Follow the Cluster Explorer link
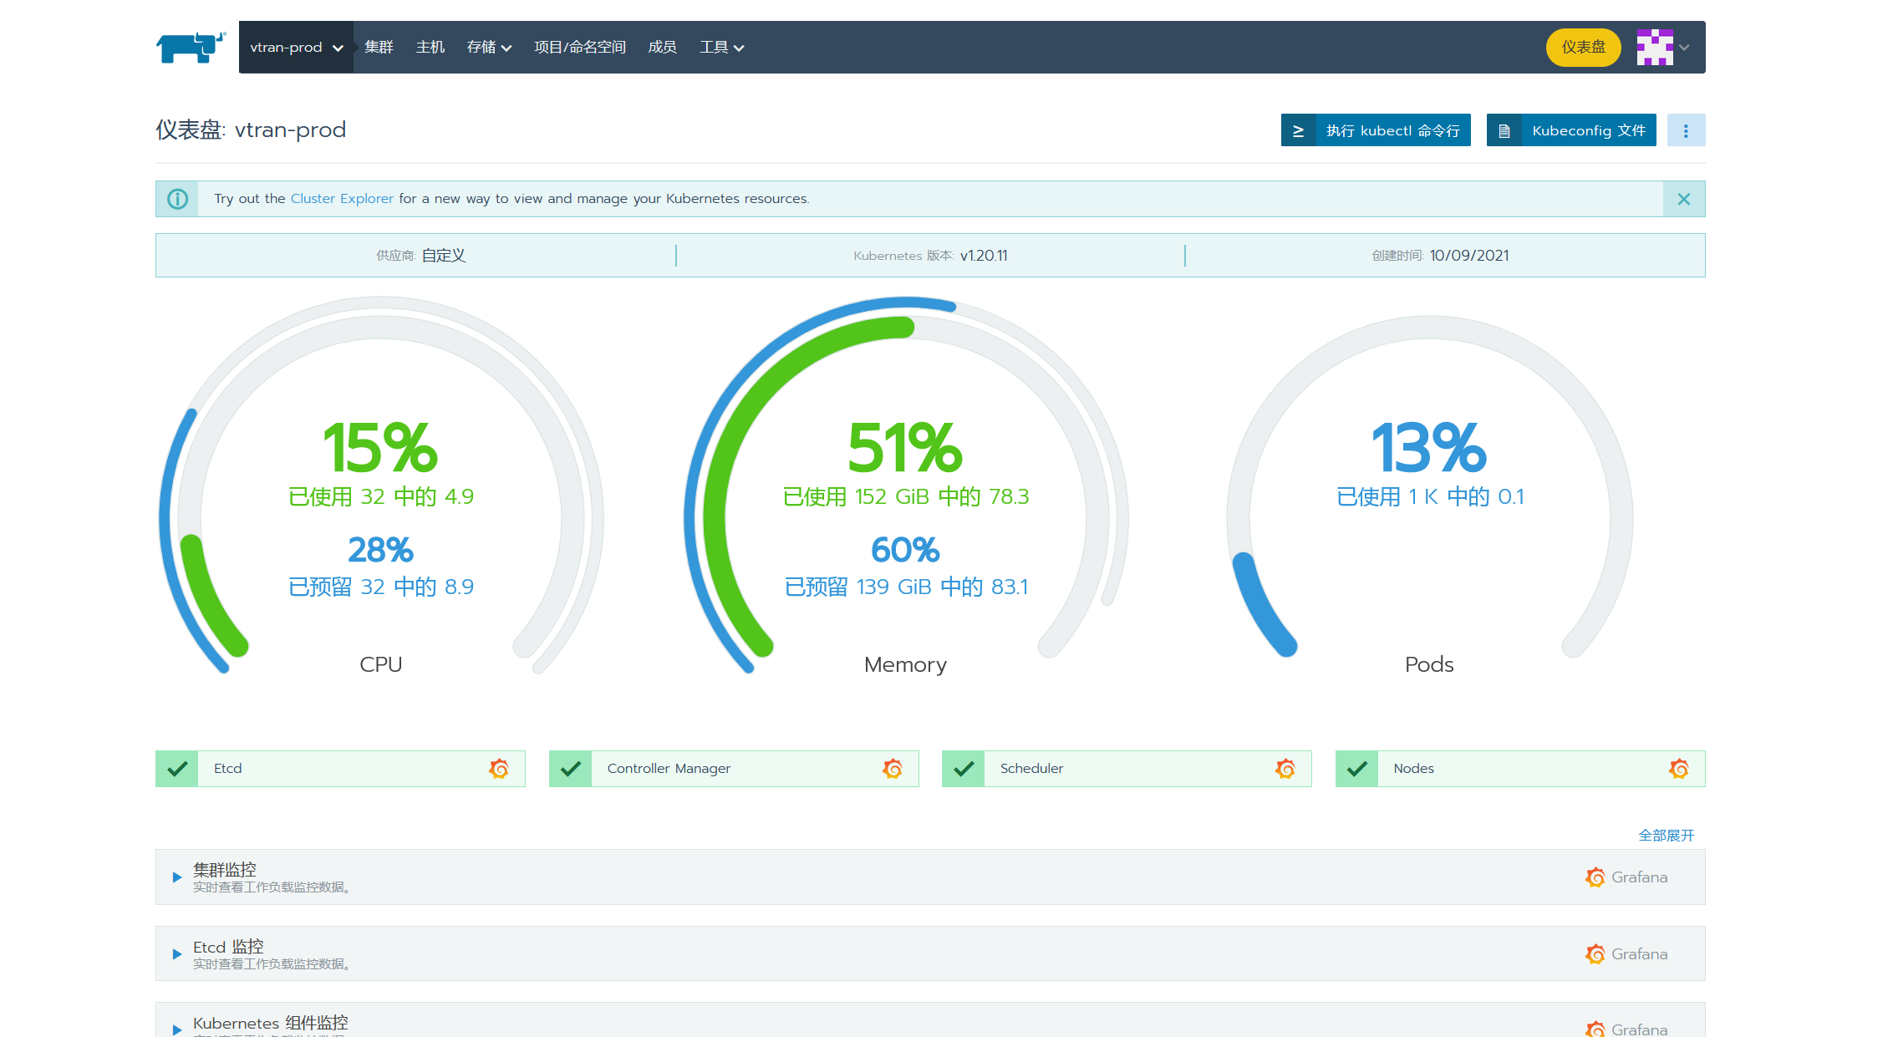Image resolution: width=1893 pixels, height=1037 pixels. coord(342,199)
